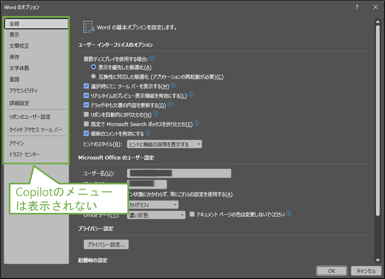Image resolution: width=385 pixels, height=279 pixels.
Task: Uncheck 選択時にミニ ツール バーを表示する
Action: tap(86, 86)
